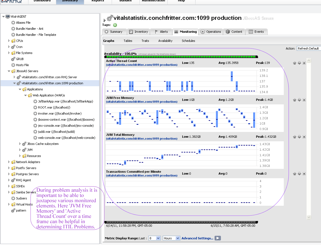Move JVM Total Memory graph up
This screenshot has height=249, width=321.
[295, 137]
